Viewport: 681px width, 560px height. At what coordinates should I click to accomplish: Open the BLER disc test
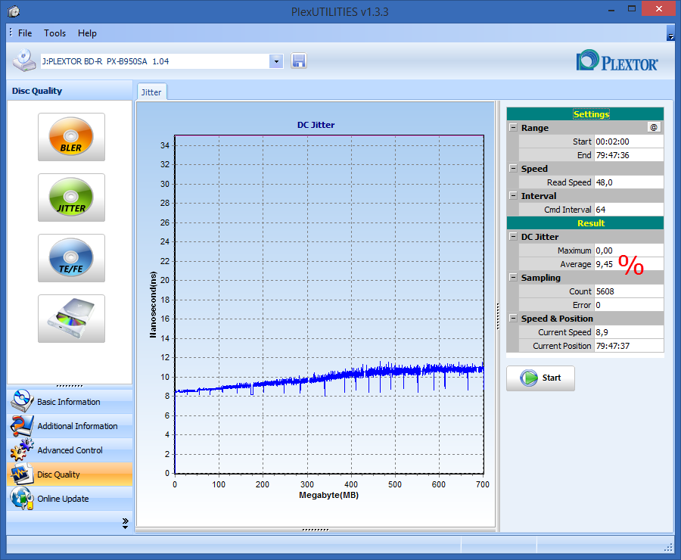71,137
